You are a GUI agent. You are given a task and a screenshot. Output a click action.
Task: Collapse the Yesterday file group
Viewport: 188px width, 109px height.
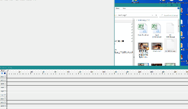click(x=137, y=20)
